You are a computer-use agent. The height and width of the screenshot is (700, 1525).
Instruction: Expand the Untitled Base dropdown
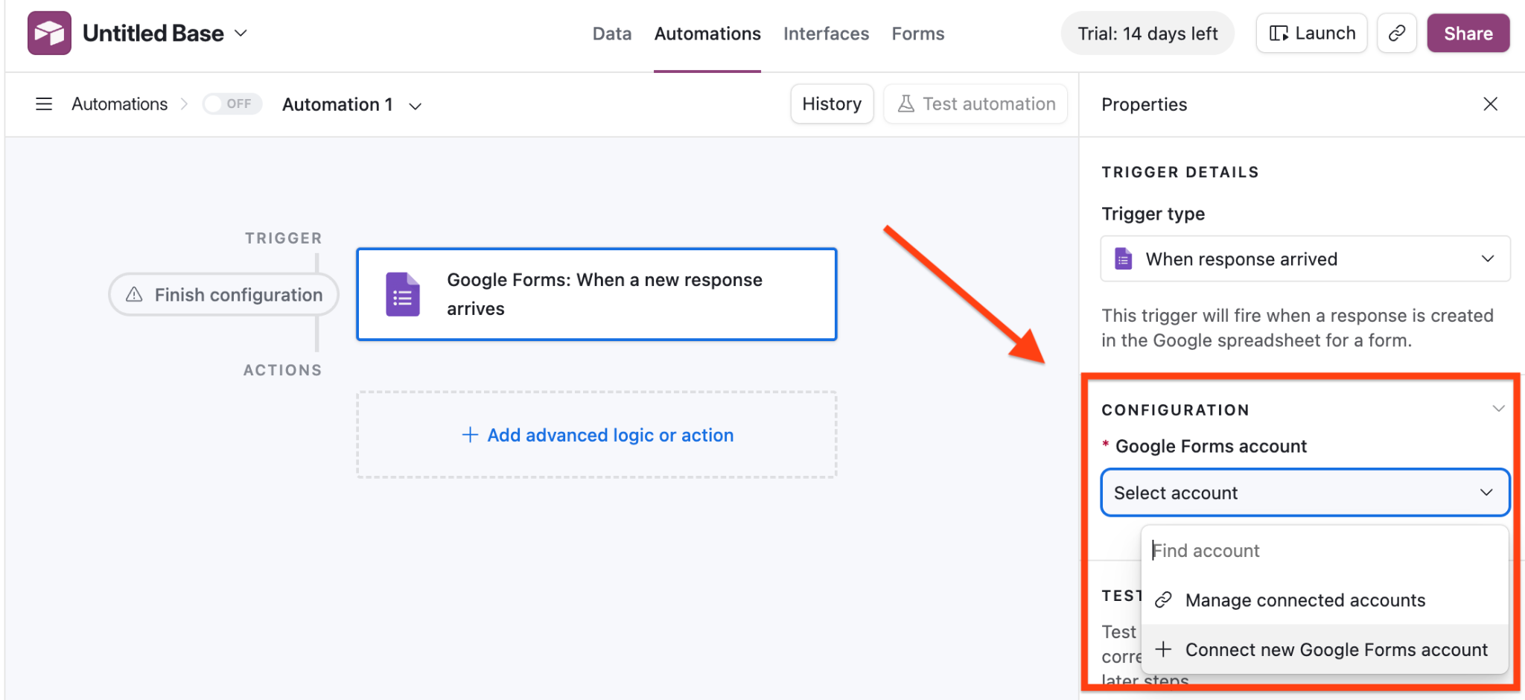[241, 33]
